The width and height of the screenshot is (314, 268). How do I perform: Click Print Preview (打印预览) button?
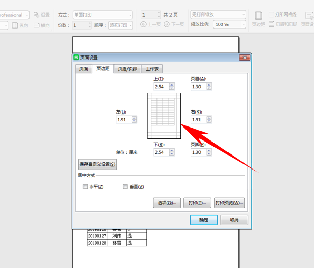click(x=230, y=203)
